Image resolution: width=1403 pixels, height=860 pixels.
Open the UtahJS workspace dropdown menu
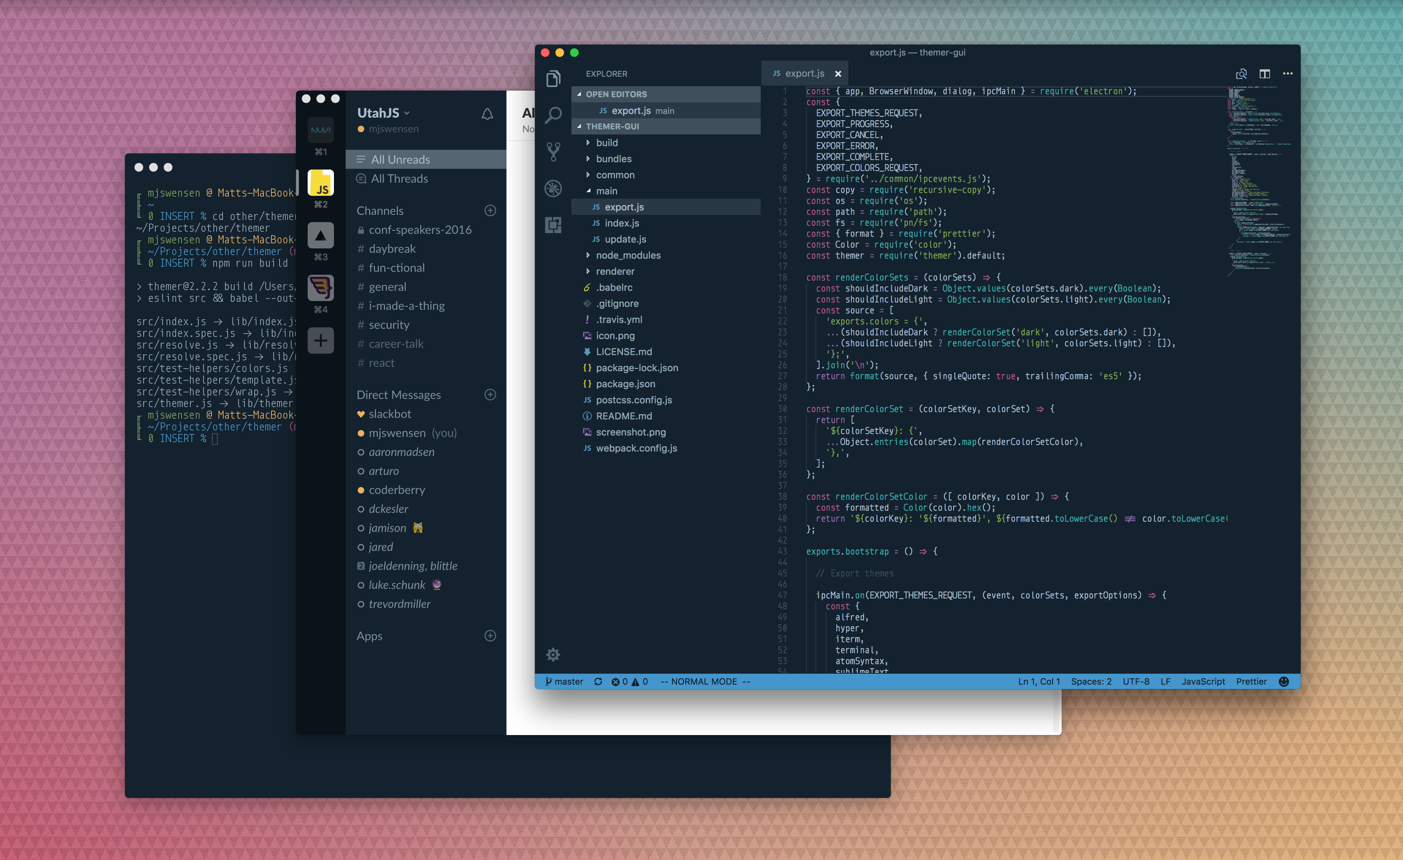[383, 113]
